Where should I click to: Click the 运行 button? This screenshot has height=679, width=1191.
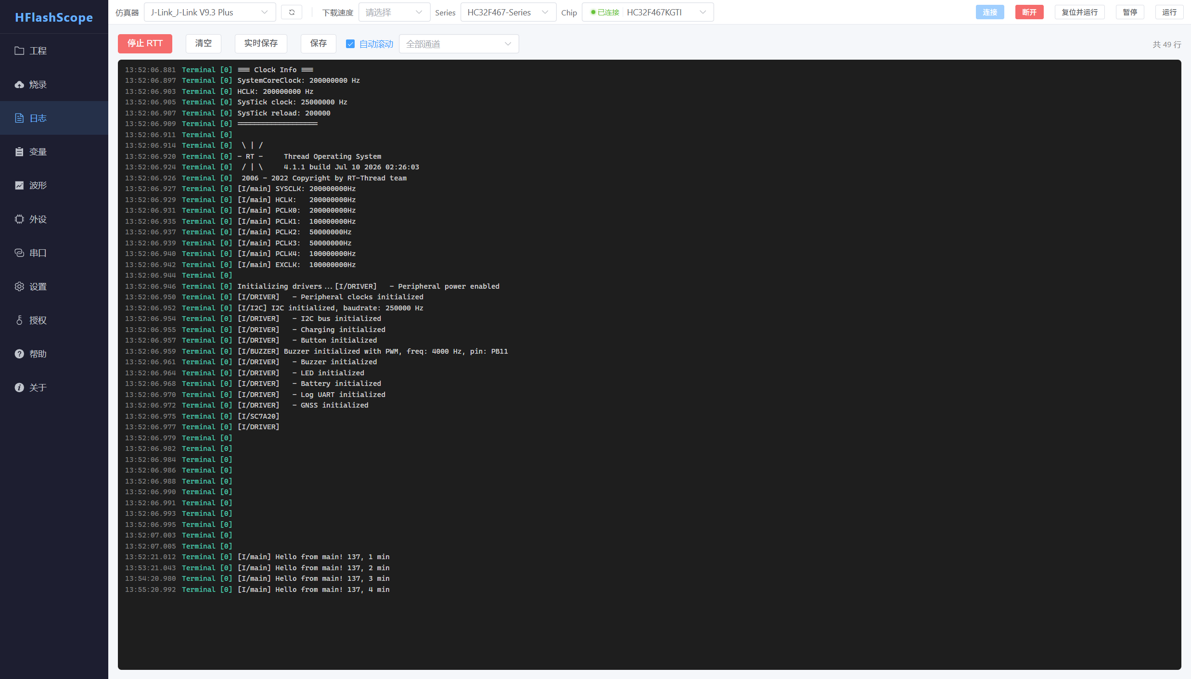tap(1169, 12)
